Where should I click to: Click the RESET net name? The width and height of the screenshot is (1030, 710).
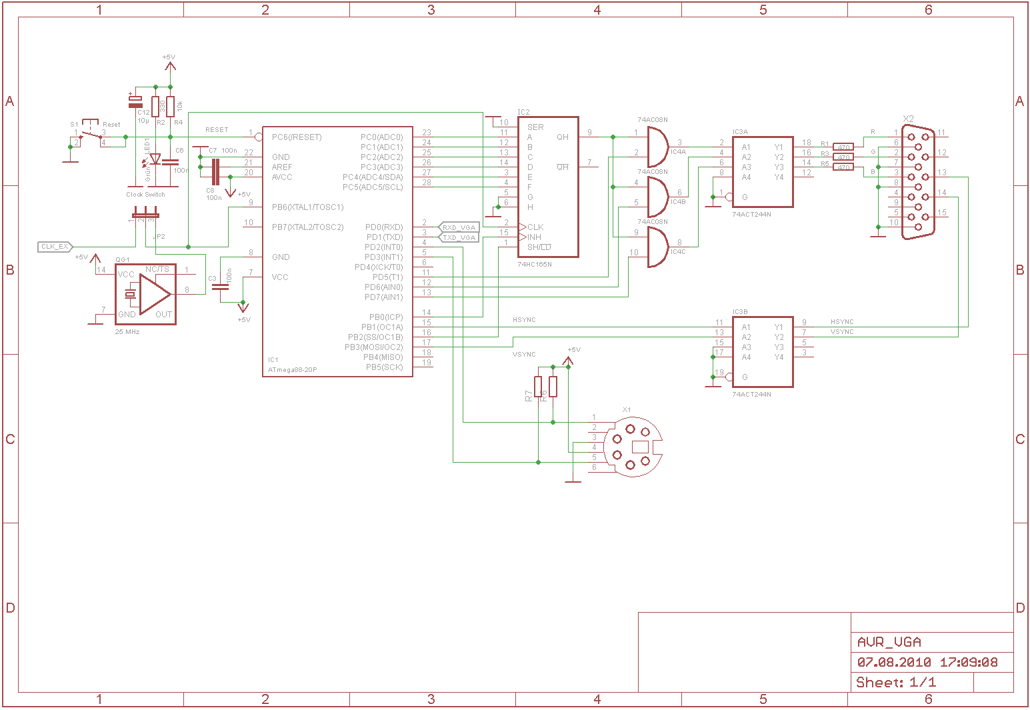(217, 130)
